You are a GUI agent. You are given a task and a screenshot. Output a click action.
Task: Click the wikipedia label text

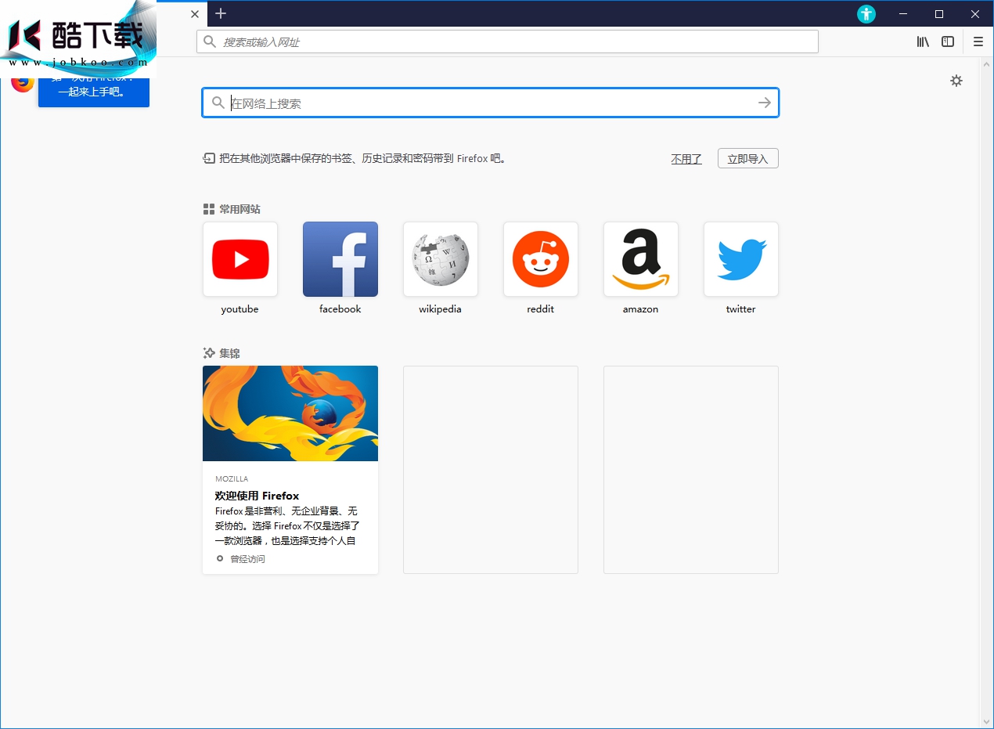[441, 309]
